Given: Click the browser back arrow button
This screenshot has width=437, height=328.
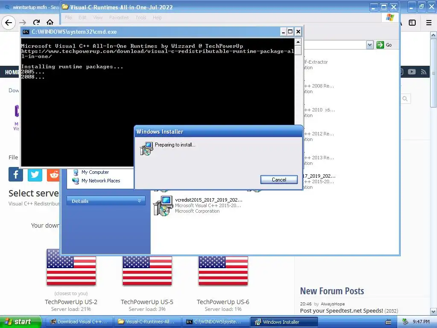Looking at the screenshot, I should [x=9, y=22].
